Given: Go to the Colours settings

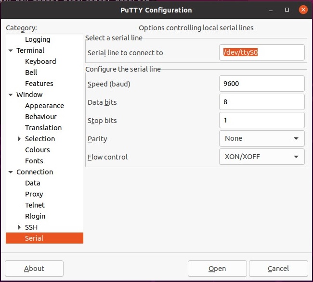Looking at the screenshot, I should point(38,150).
